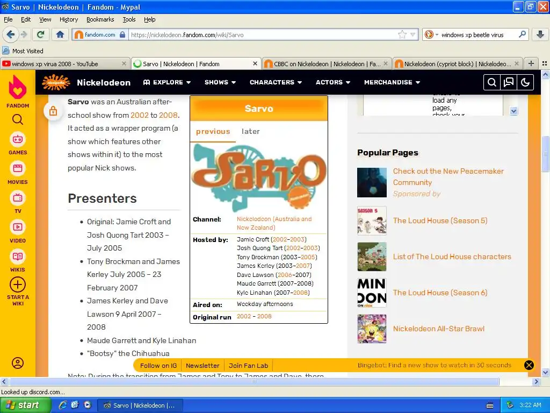Dismiss the Bingebot banner with the X
Viewport: 550px width, 413px height.
(x=529, y=365)
